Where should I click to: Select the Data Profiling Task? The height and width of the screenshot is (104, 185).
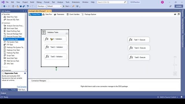click(13, 31)
